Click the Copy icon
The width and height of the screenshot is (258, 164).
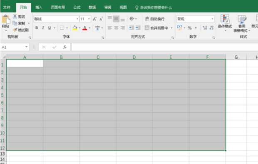tap(15, 23)
